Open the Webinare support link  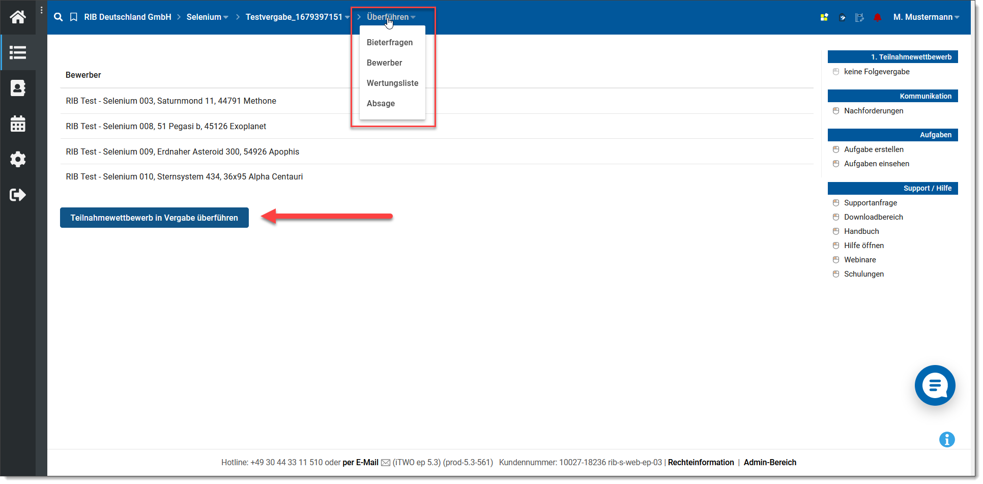click(860, 260)
